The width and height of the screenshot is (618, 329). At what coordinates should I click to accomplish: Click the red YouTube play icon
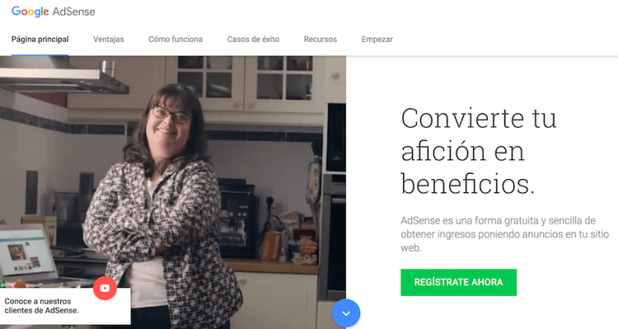[105, 288]
